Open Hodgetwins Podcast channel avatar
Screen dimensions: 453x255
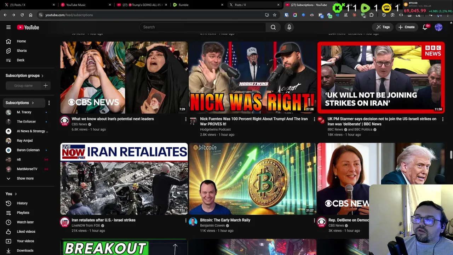[x=193, y=121]
